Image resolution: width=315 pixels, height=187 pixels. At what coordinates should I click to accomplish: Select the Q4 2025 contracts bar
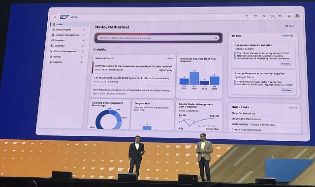pyautogui.click(x=184, y=81)
